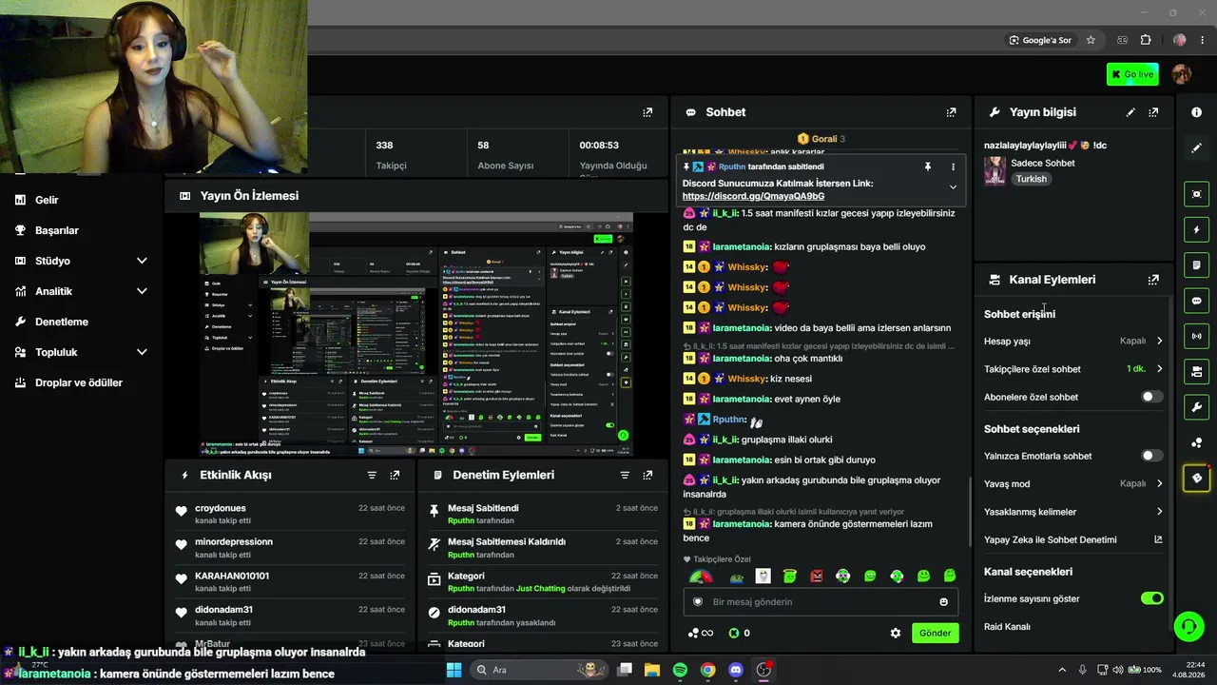
Task: Toggle Abonelere özel sohbet switch
Action: click(1151, 397)
